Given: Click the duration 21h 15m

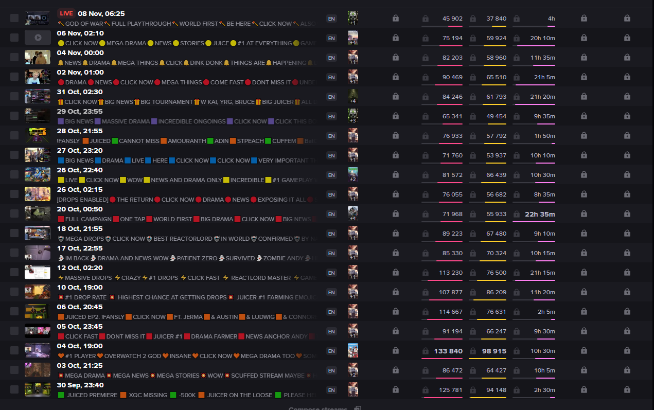Looking at the screenshot, I should point(543,273).
